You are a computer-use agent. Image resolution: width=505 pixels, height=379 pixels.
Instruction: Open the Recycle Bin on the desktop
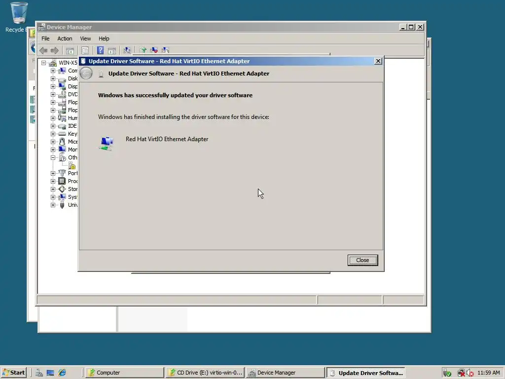18,17
